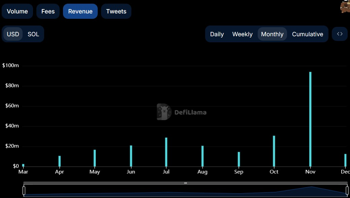
Task: Click the April revenue bar
Action: pyautogui.click(x=60, y=161)
